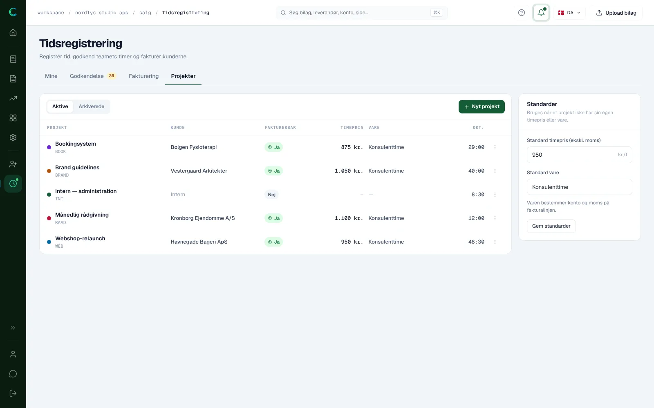Open the DA language dropdown
This screenshot has height=408, width=654.
pos(569,13)
